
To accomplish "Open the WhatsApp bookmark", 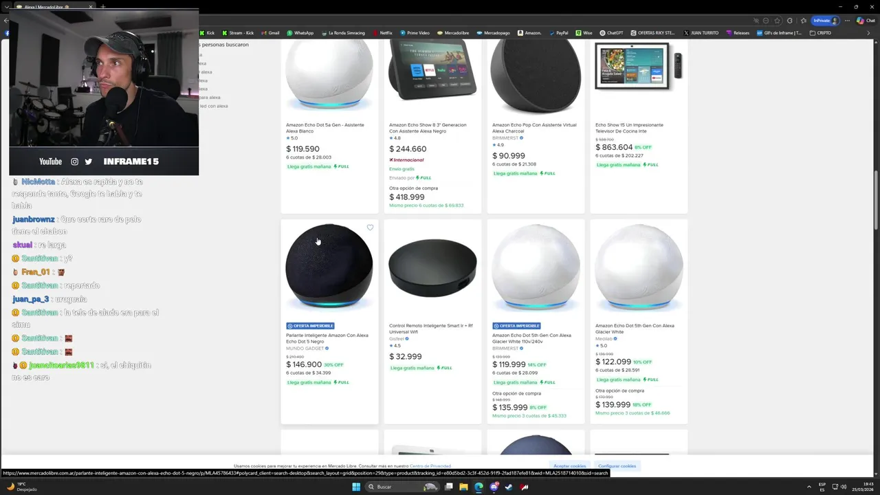I will pyautogui.click(x=300, y=33).
